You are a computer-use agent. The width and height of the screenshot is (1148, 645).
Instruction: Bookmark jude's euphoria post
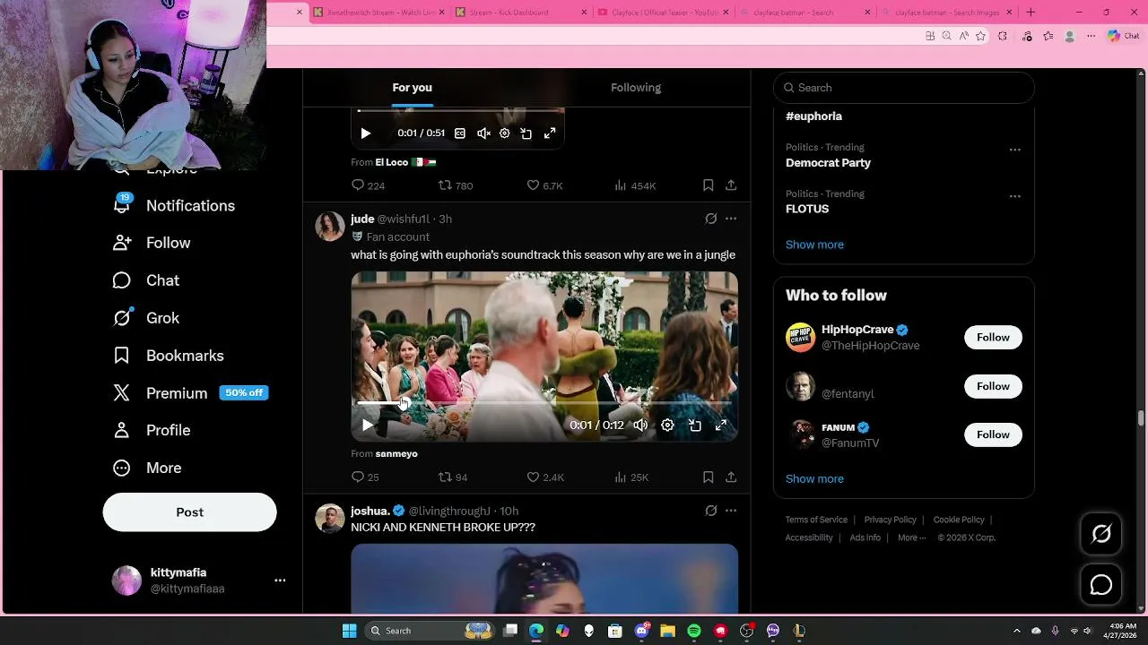(708, 477)
